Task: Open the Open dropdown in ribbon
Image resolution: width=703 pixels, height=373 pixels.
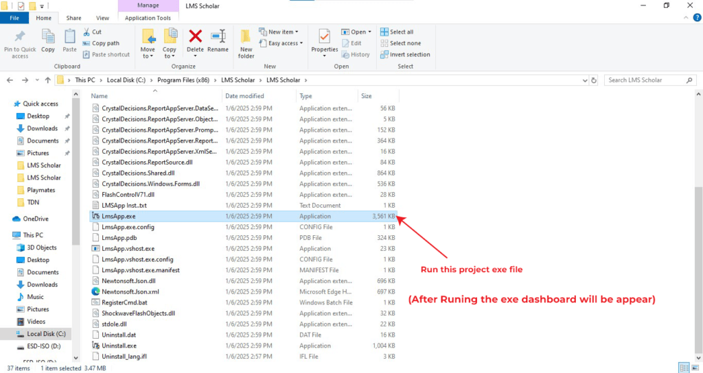Action: tap(356, 32)
